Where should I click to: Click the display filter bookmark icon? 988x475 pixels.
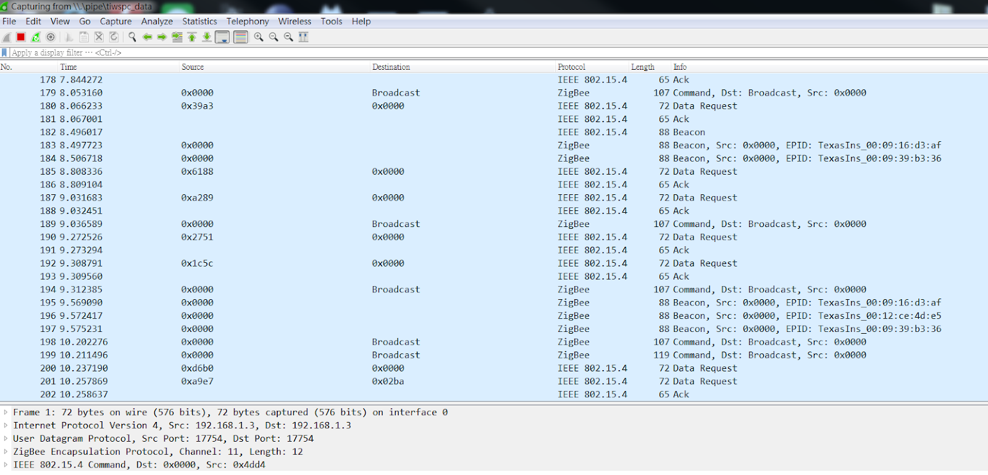tap(5, 52)
